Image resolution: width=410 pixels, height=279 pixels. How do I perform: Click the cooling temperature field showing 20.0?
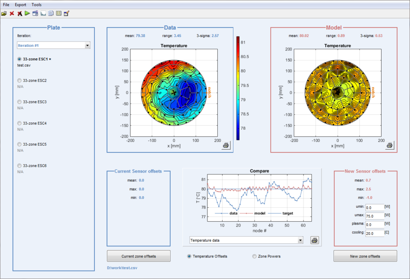point(375,233)
